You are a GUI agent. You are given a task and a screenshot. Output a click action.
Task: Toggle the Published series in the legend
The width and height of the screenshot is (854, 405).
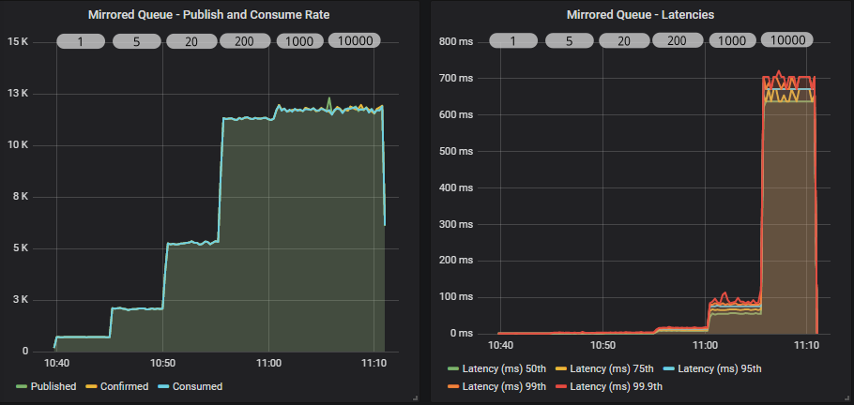53,386
